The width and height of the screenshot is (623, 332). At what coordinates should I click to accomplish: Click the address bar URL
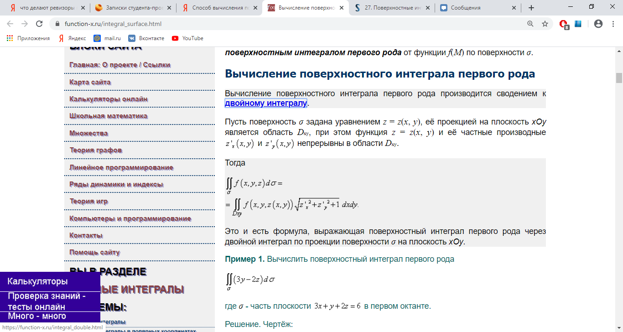click(113, 24)
